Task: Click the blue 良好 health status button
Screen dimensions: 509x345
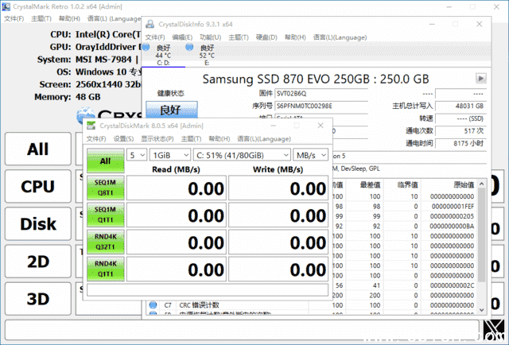Action: click(170, 110)
